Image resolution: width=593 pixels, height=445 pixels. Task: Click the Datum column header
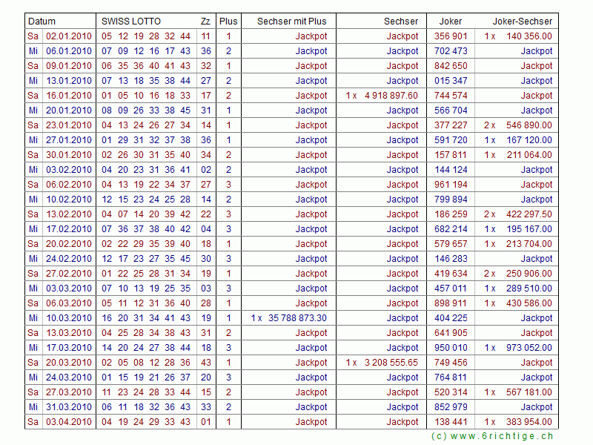42,22
